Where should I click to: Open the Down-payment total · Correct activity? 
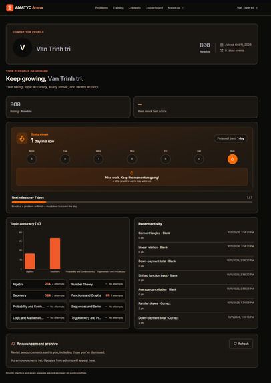[196, 320]
